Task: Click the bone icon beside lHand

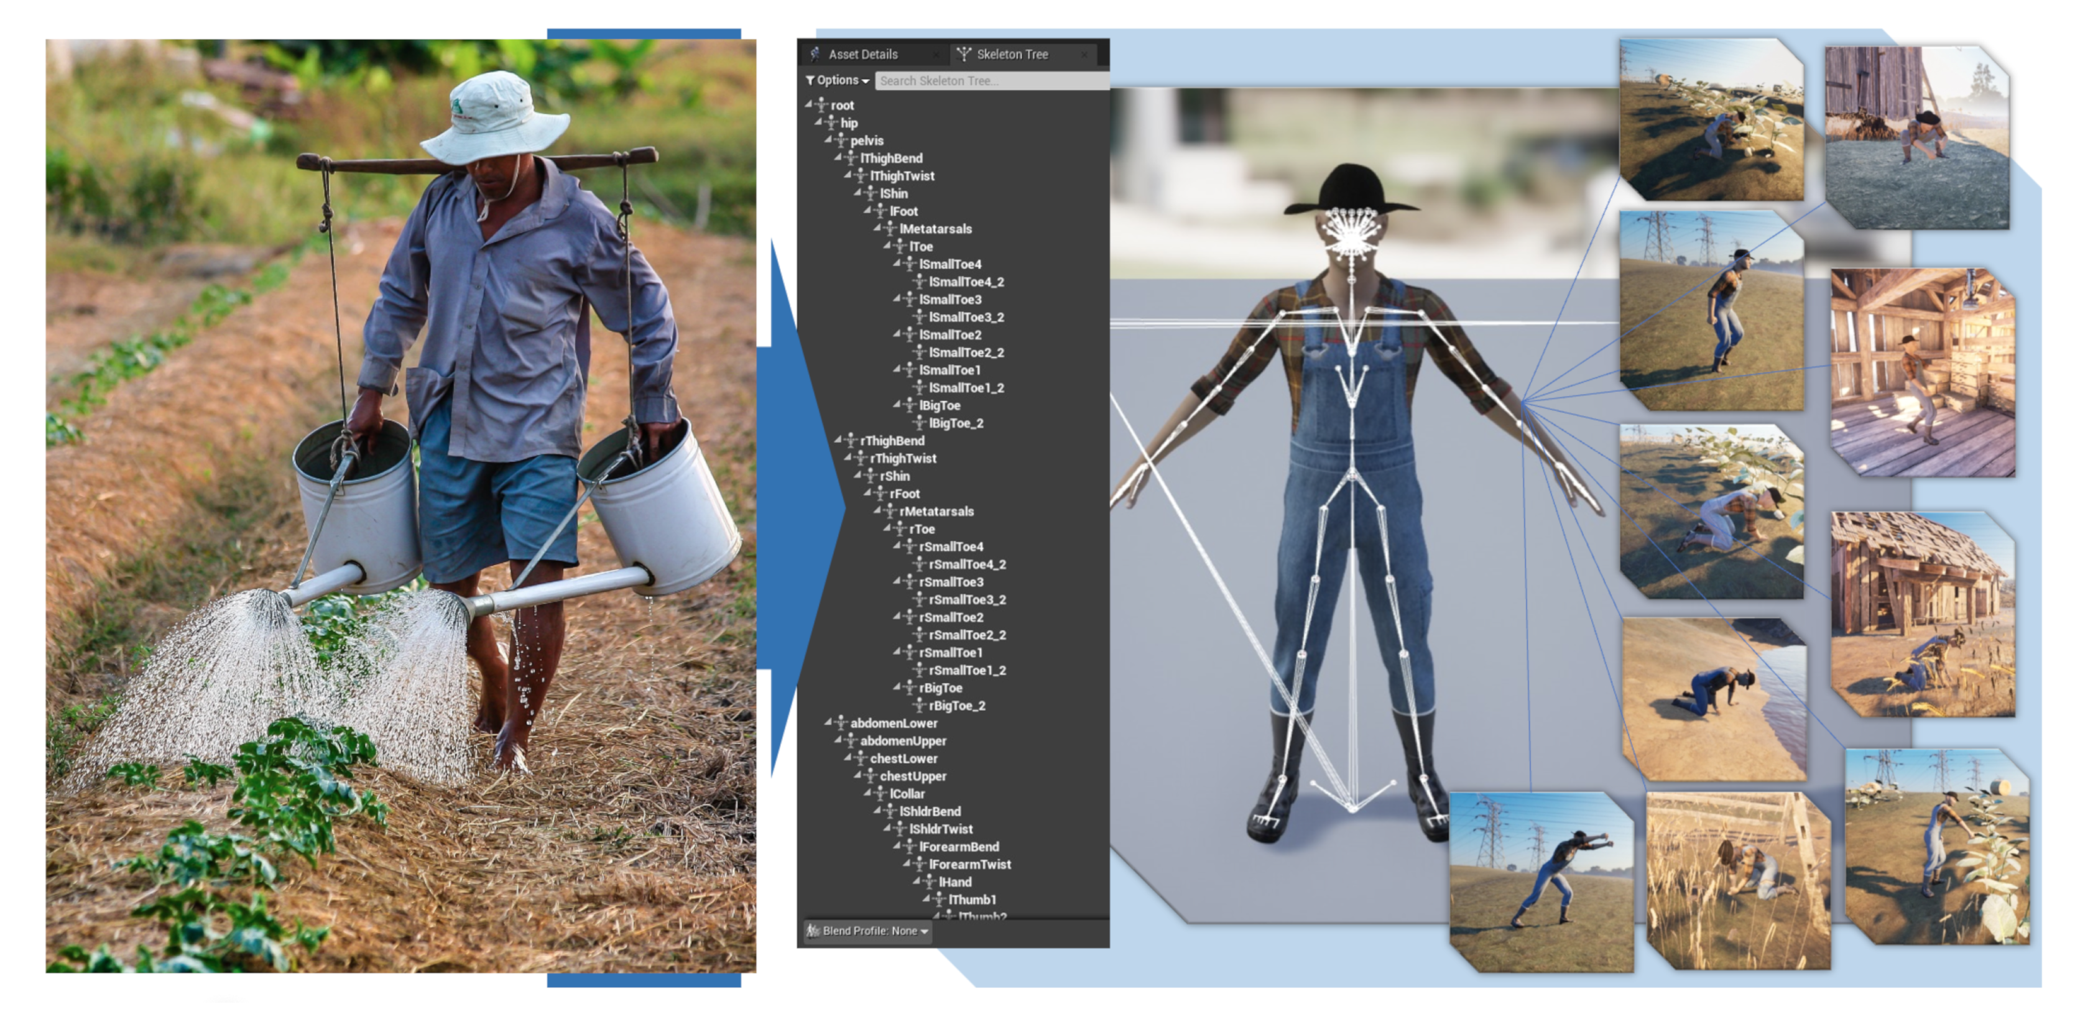Action: click(x=929, y=882)
